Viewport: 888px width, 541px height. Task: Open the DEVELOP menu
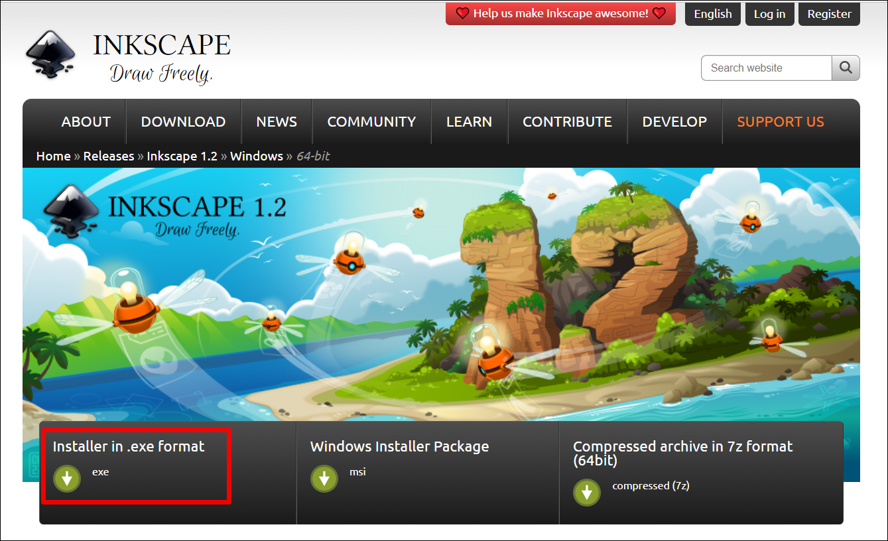[x=674, y=122]
